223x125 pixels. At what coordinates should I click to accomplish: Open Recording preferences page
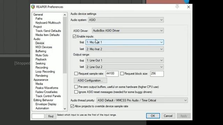click(42, 67)
